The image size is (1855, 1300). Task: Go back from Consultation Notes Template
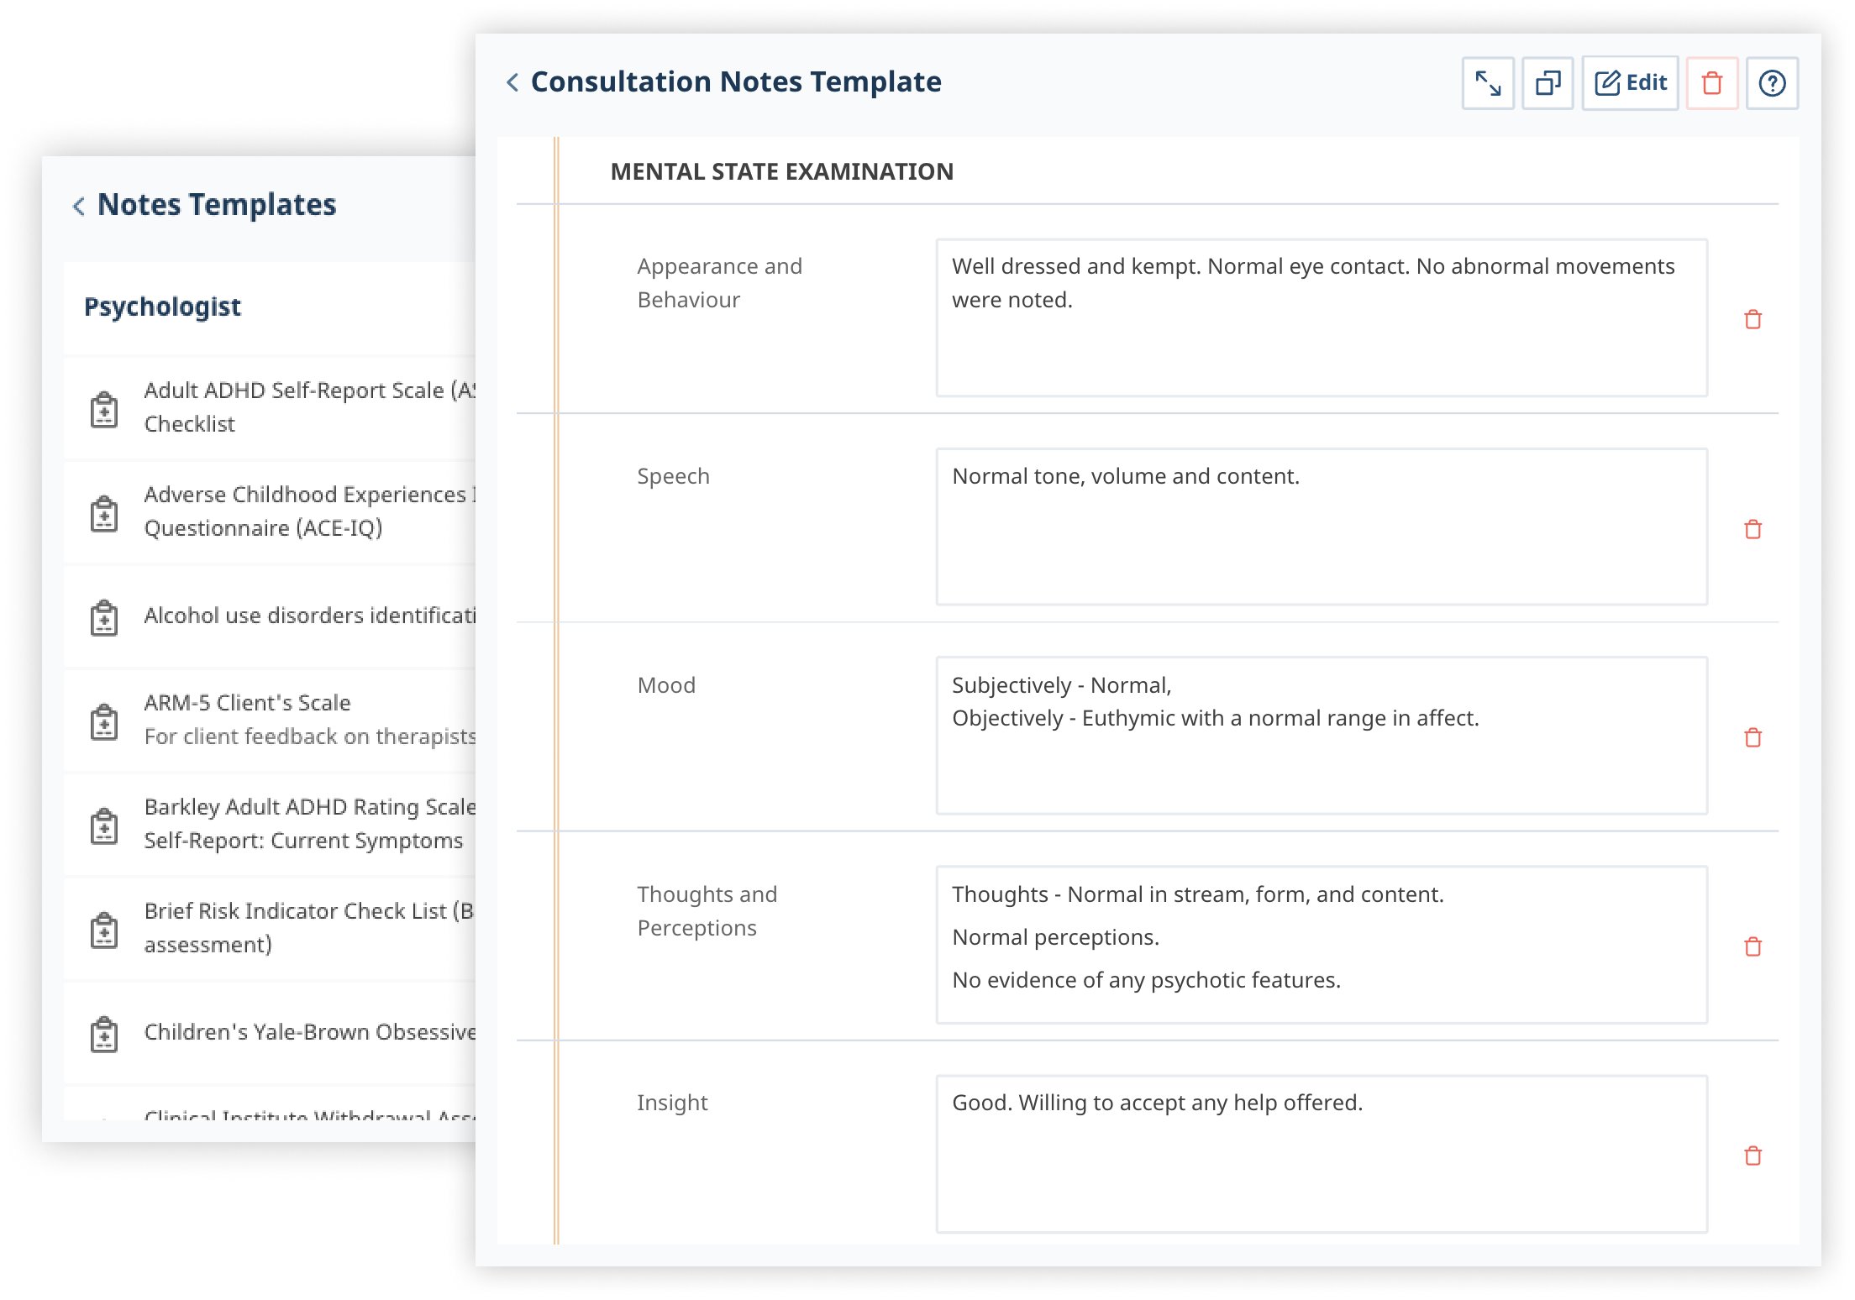point(512,82)
